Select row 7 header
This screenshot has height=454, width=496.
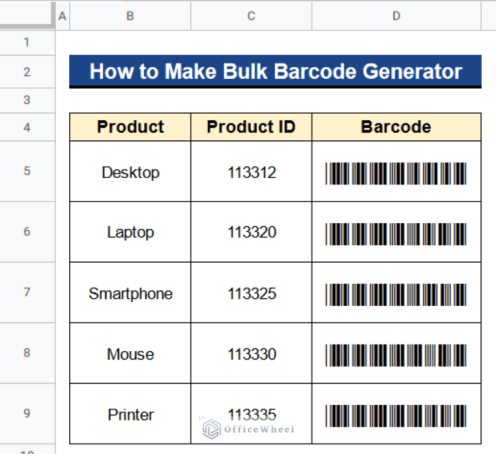(x=27, y=292)
